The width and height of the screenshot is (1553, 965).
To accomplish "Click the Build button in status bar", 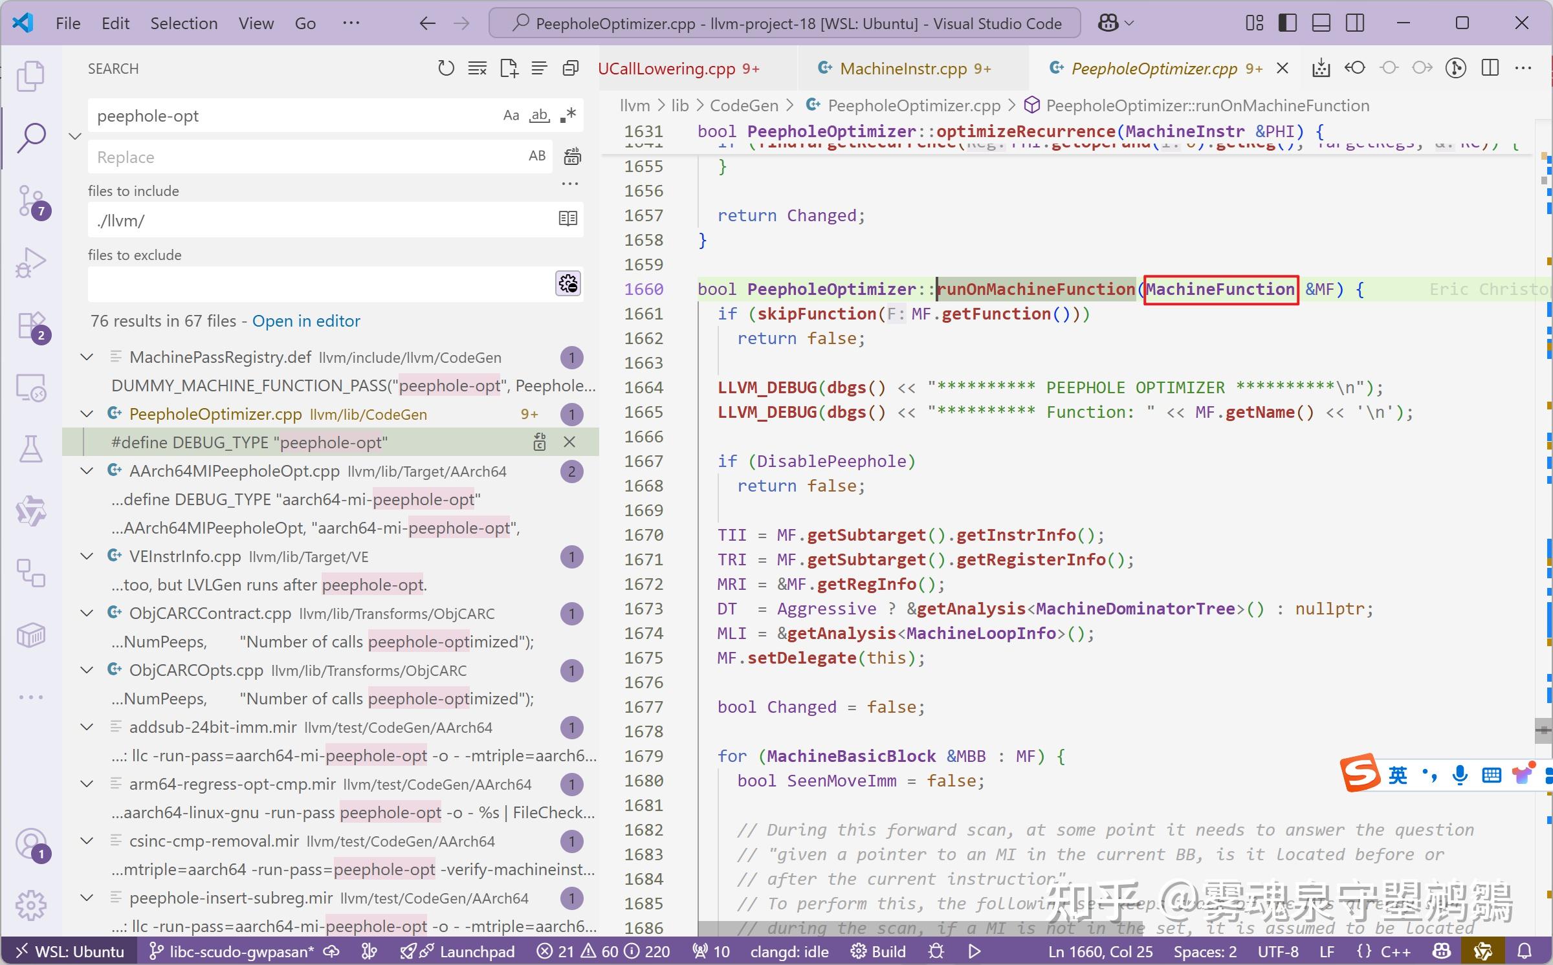I will [878, 951].
